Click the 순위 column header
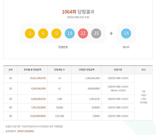Screen dimensions: 156x135 coord(11,70)
